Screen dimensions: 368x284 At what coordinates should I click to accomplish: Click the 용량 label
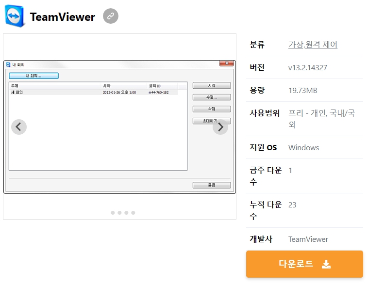point(257,90)
